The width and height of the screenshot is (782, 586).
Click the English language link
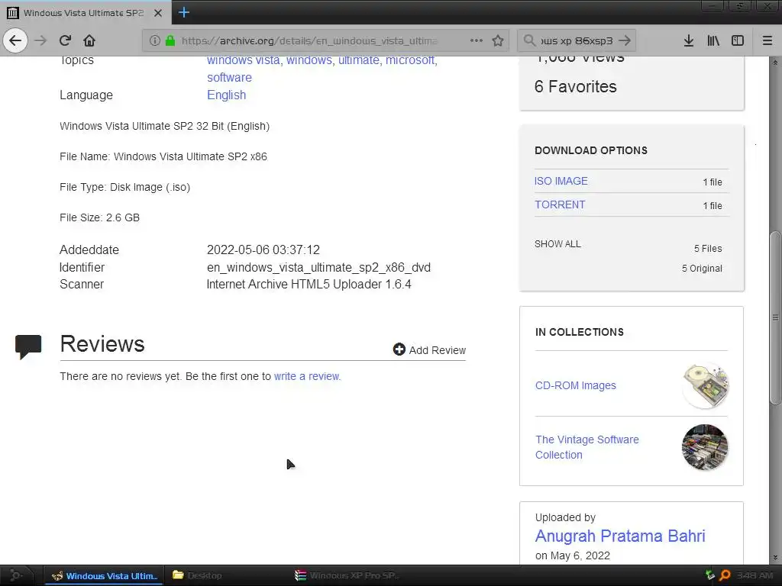[x=226, y=95]
